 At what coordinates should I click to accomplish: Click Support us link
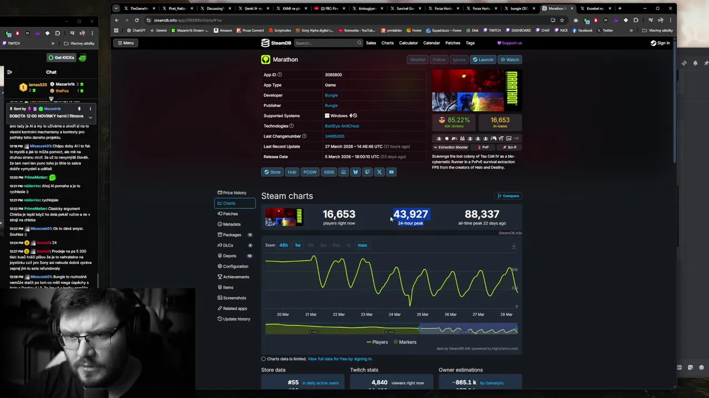click(510, 43)
